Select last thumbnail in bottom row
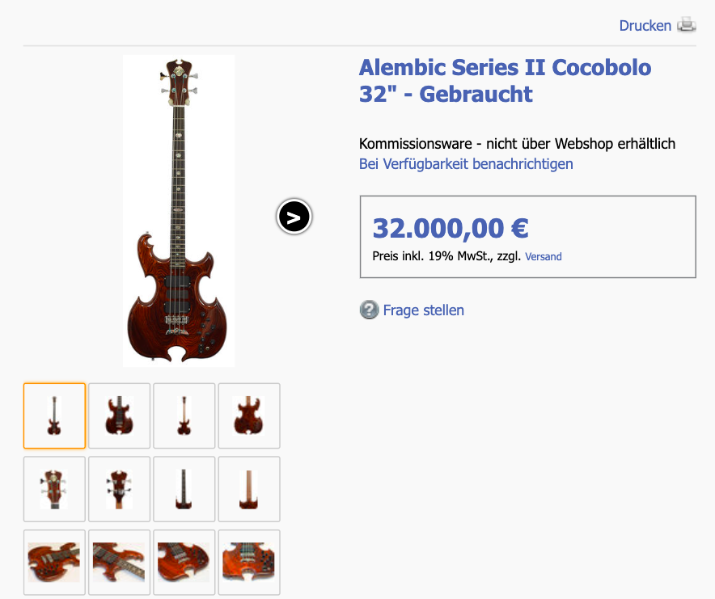 (x=249, y=563)
